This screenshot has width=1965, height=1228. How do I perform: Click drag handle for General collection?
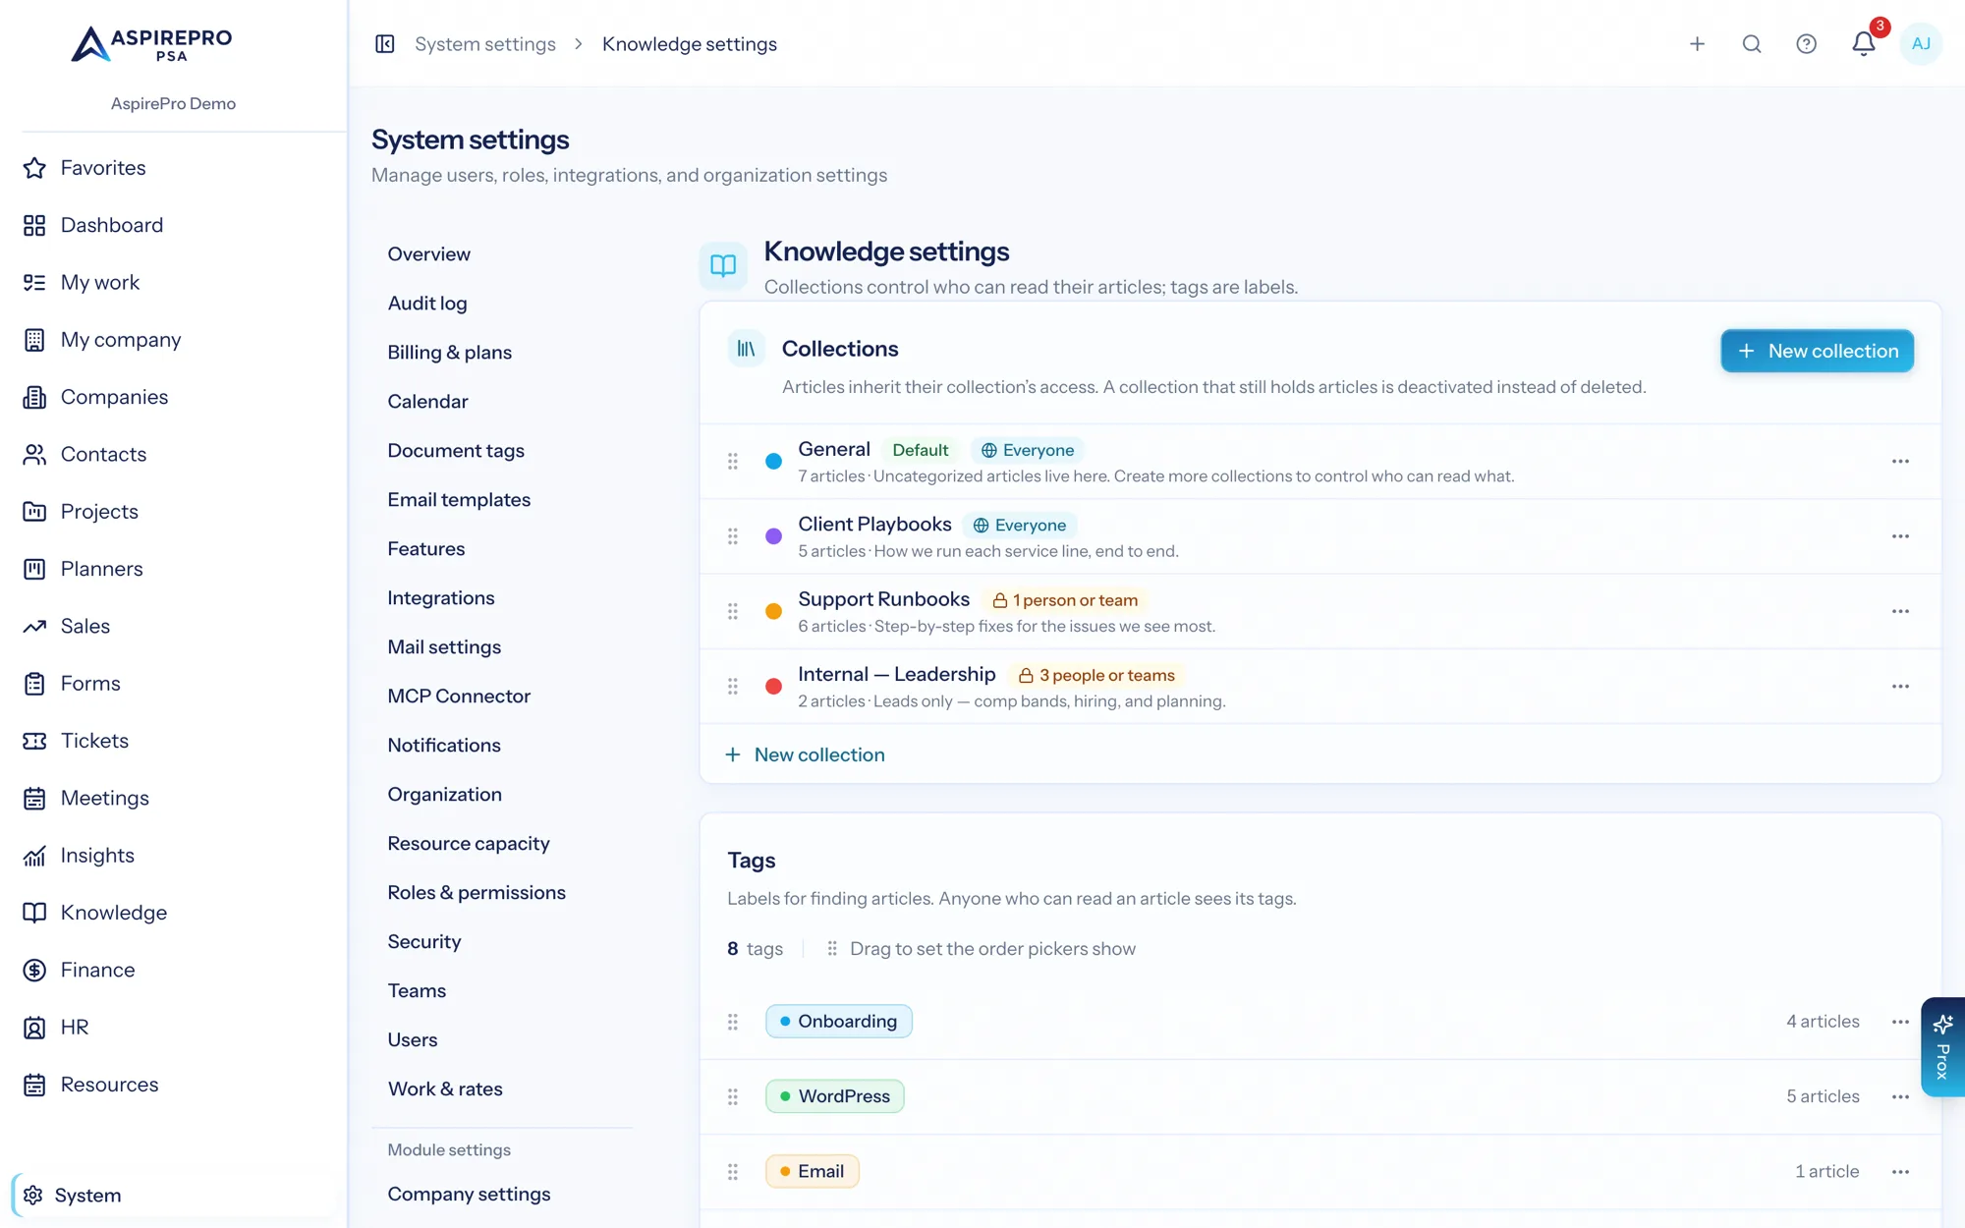click(733, 461)
